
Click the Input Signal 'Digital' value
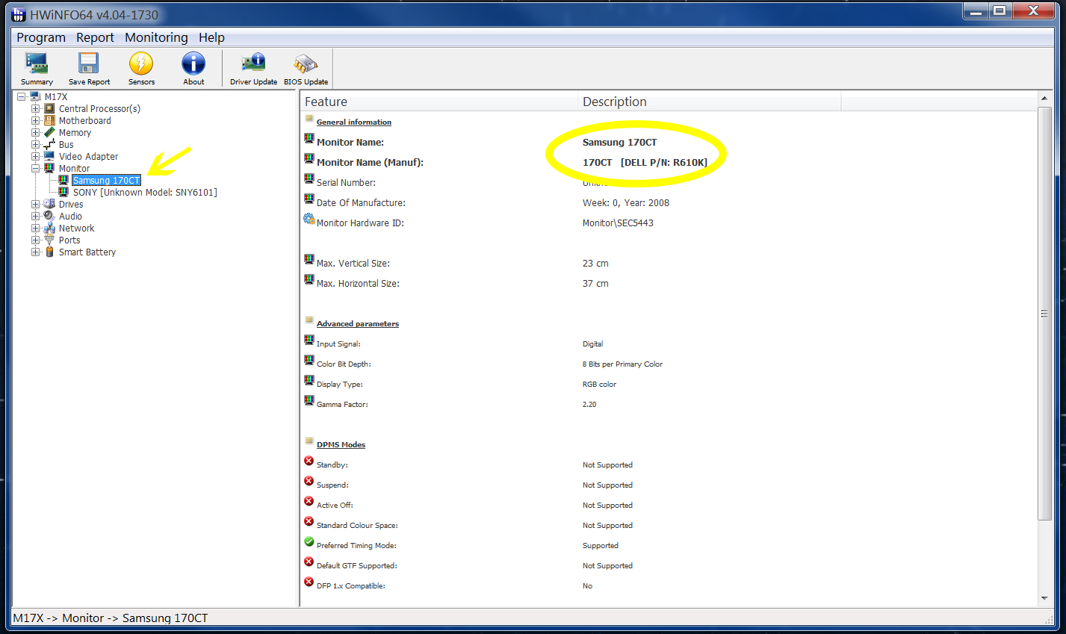tap(592, 344)
